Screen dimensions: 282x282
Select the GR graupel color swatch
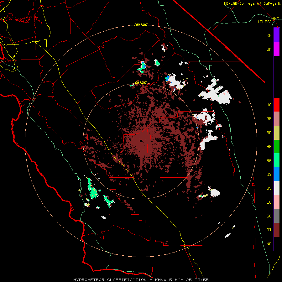coord(277,119)
